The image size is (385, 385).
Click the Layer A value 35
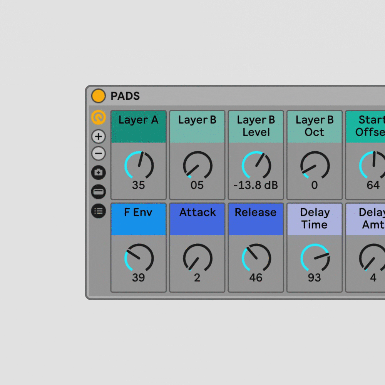(x=139, y=185)
